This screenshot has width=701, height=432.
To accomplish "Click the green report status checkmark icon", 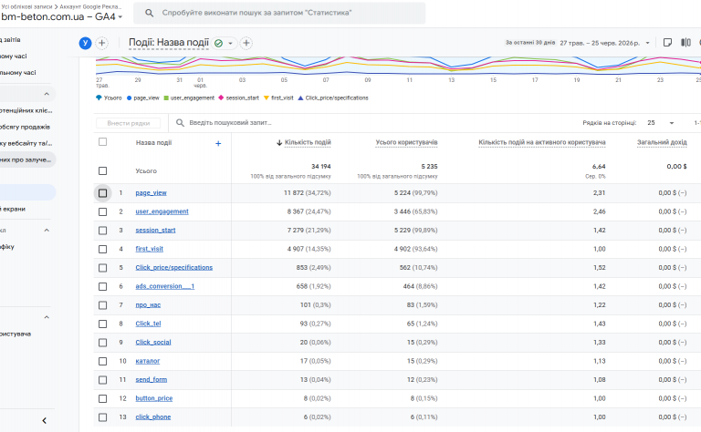I will click(x=219, y=43).
